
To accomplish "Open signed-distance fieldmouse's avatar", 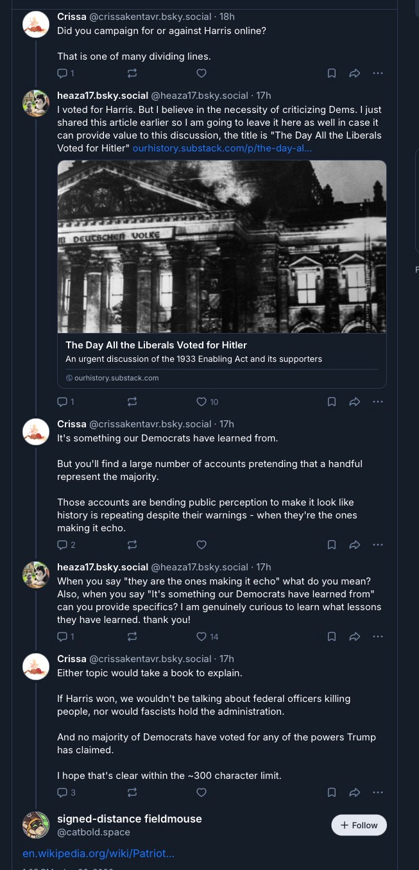I will (36, 825).
